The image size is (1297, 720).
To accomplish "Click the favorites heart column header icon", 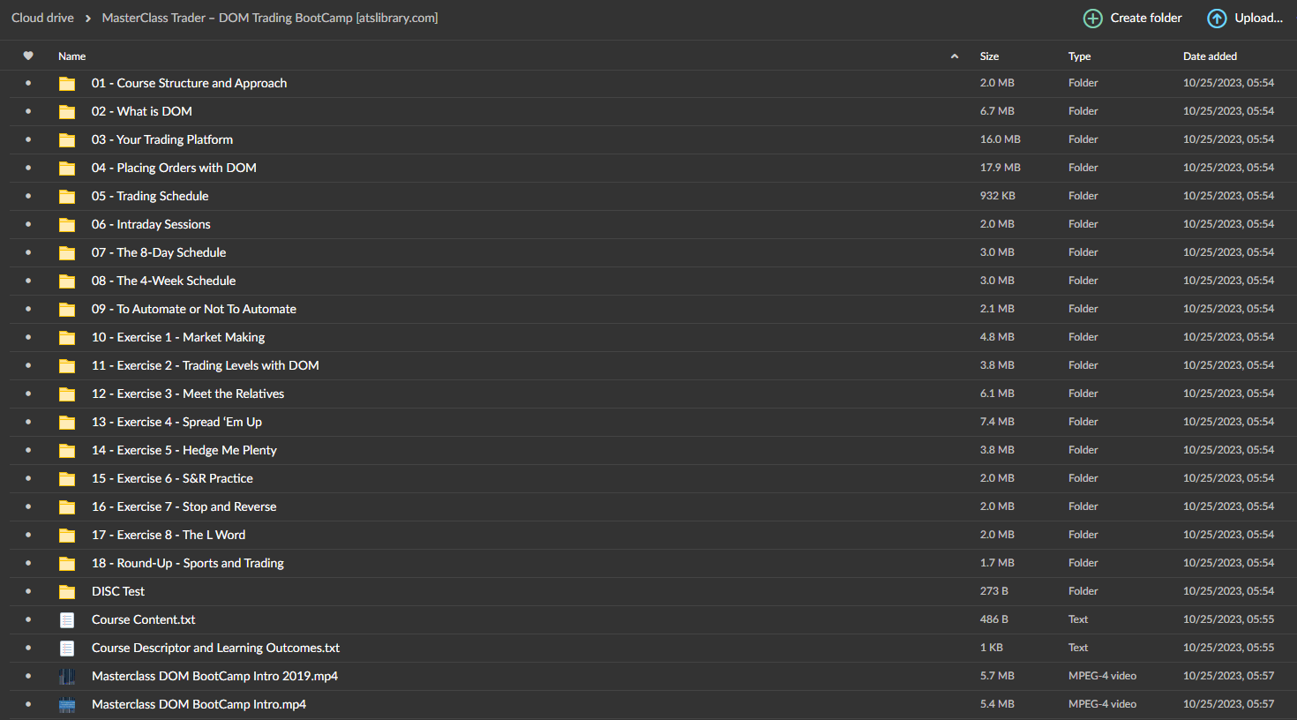I will tap(28, 56).
